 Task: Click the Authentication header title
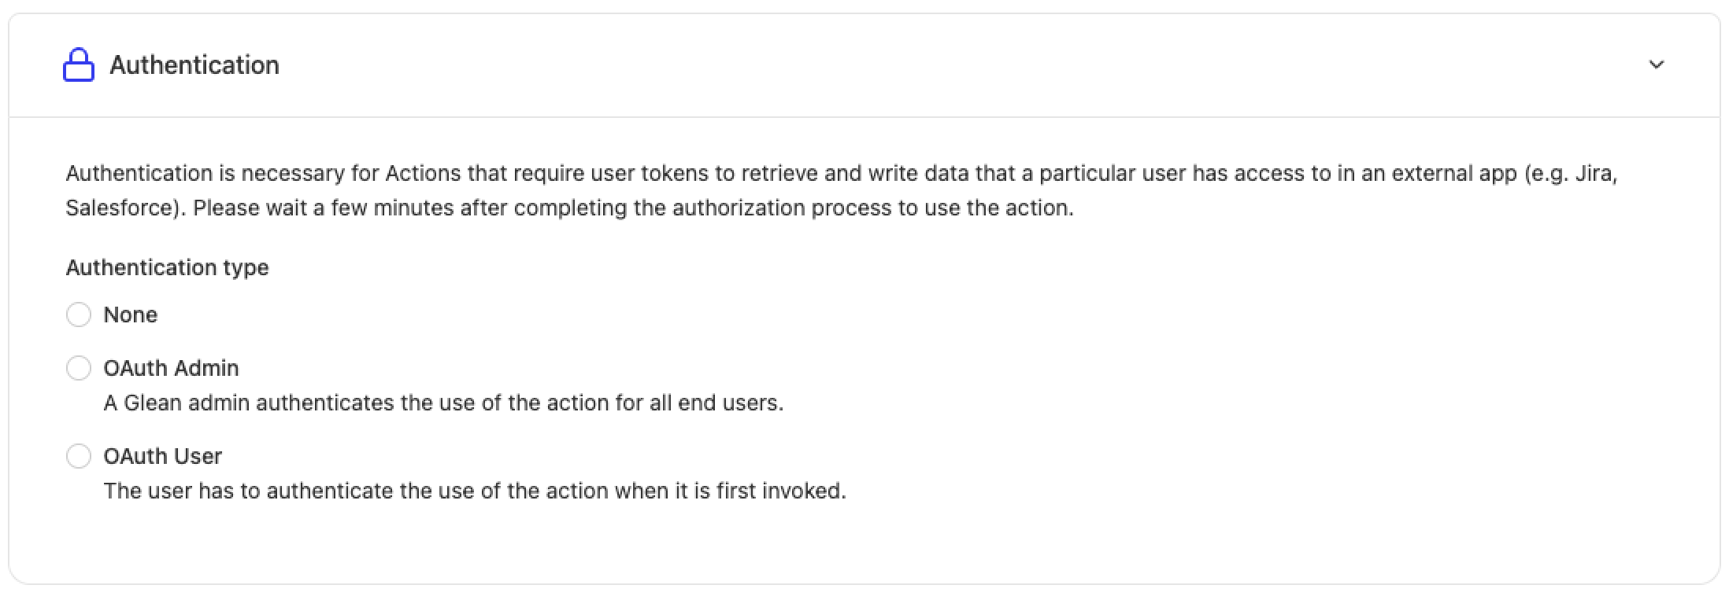(194, 64)
